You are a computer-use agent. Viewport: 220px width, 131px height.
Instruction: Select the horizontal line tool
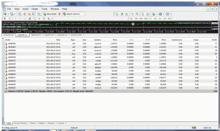(x=20, y=18)
